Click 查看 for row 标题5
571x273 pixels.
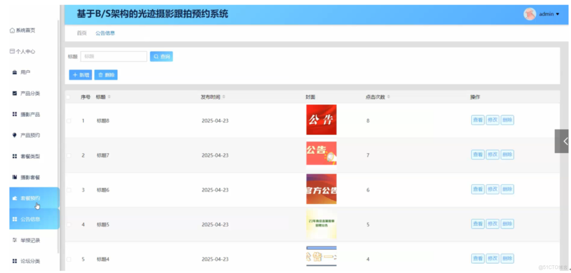[478, 224]
